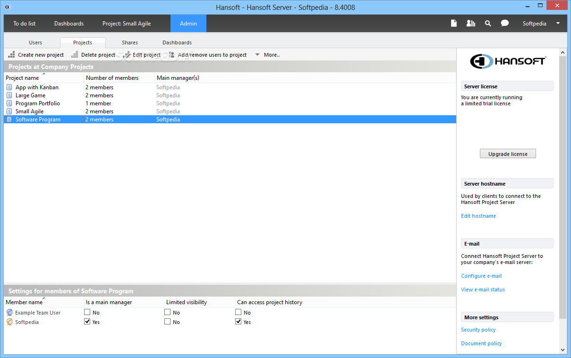Select App with Kanban project icon
The image size is (571, 358).
(x=9, y=87)
